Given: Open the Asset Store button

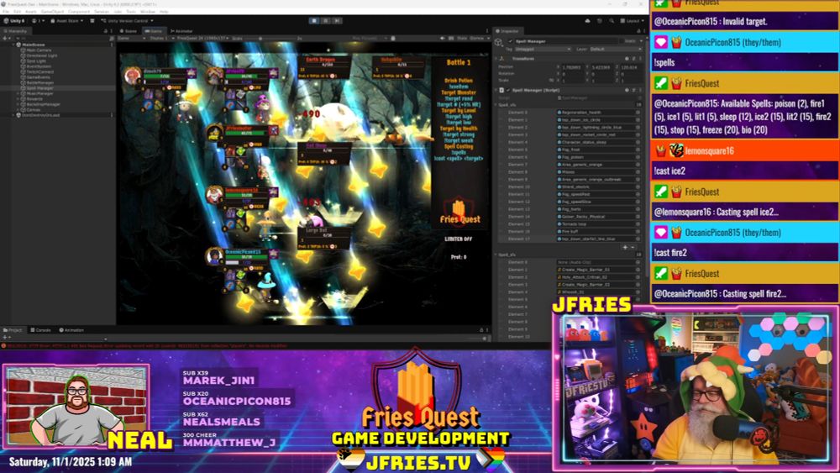Looking at the screenshot, I should click(x=67, y=21).
